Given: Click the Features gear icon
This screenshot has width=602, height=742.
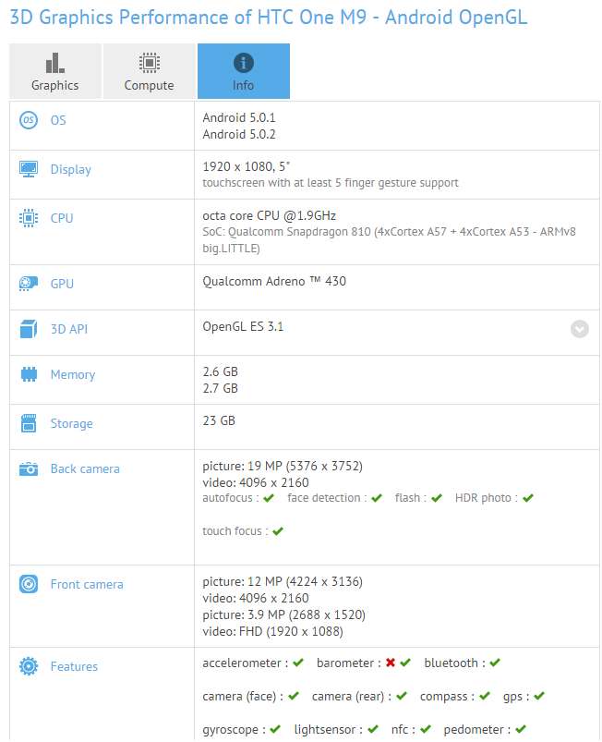Looking at the screenshot, I should 29,666.
